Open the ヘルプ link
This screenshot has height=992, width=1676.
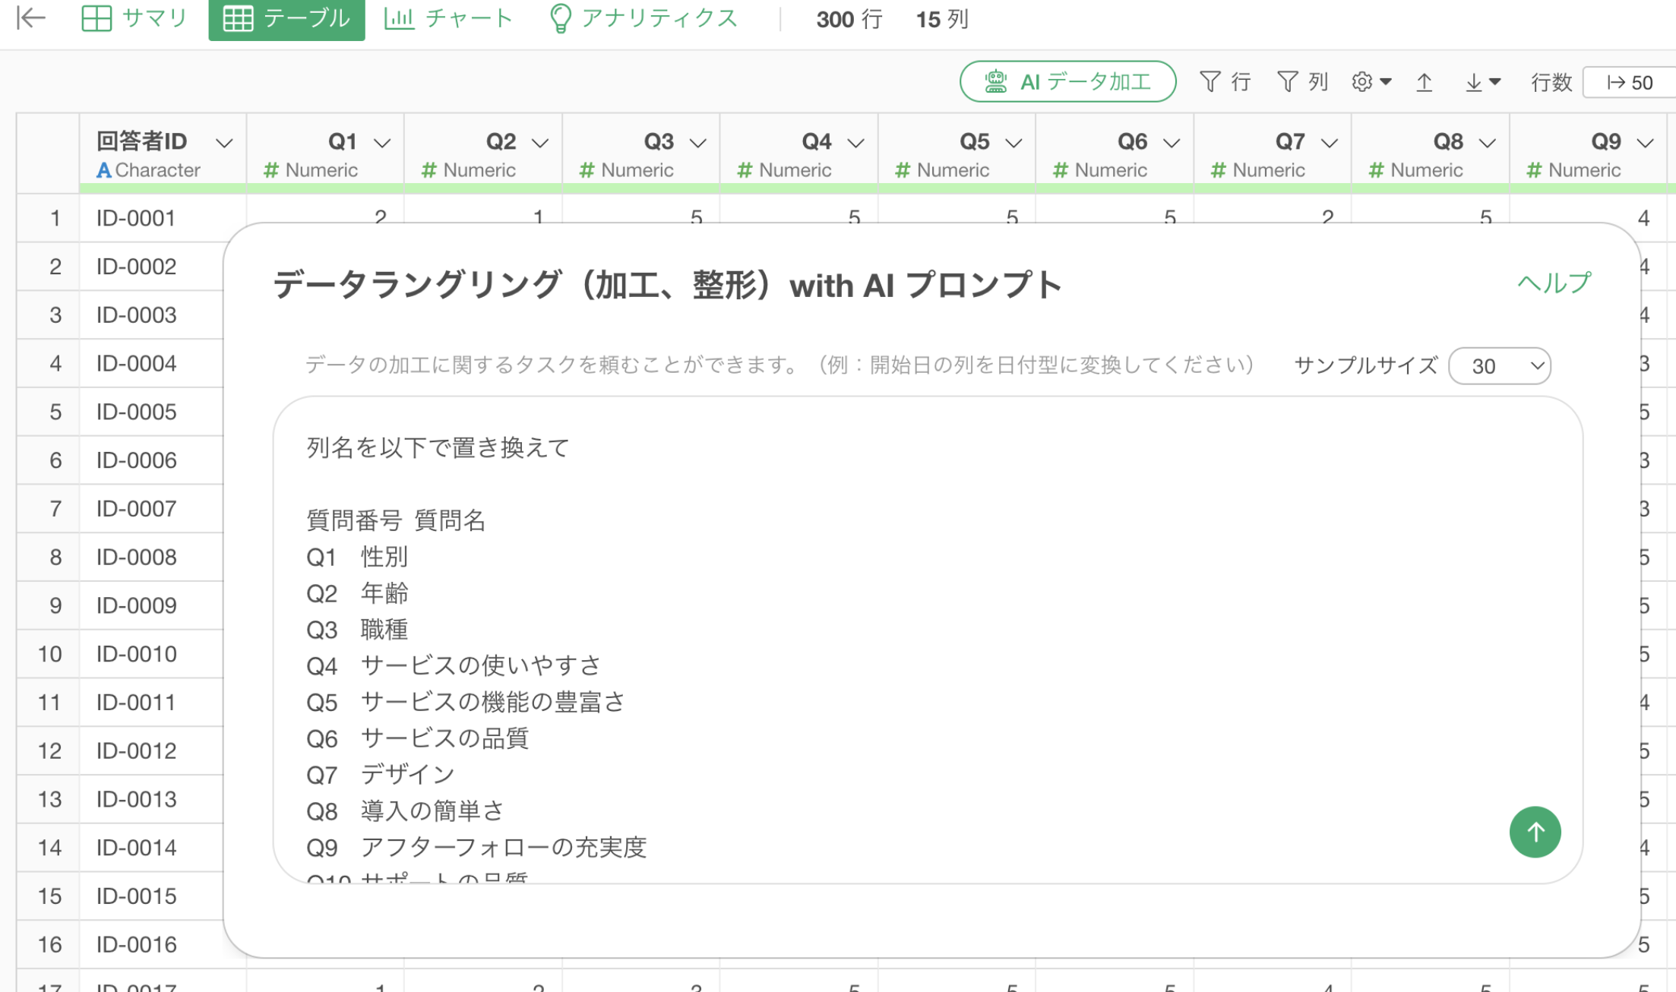click(x=1554, y=283)
